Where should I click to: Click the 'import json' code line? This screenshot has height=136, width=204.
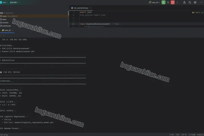(86, 12)
